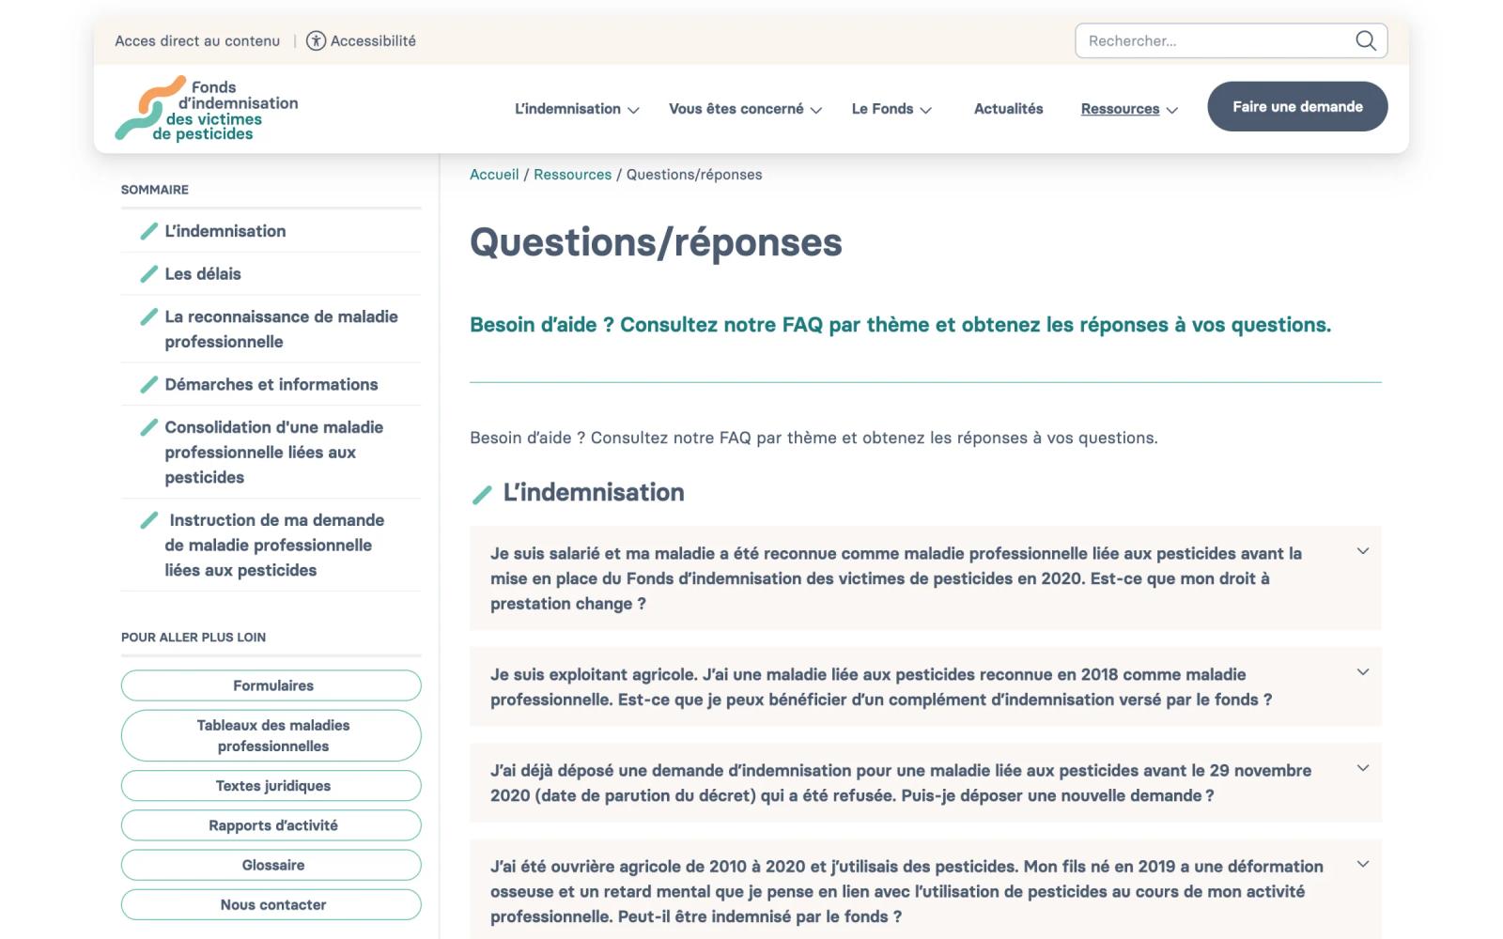
Task: Click the Ressources breadcrumb link
Action: point(572,175)
